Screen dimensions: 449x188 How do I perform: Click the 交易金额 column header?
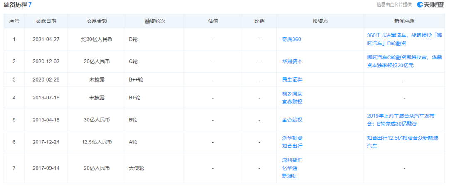point(96,21)
